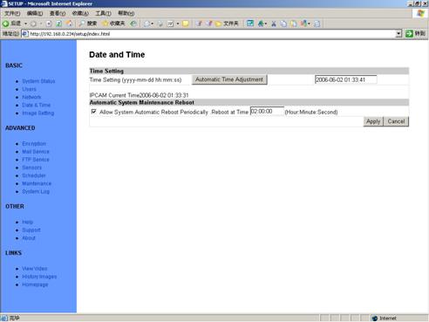This screenshot has height=322, width=429.
Task: Open the Back button history dropdown arrow
Action: (x=25, y=24)
